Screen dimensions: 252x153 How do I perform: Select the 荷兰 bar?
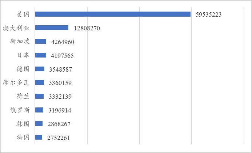click(x=39, y=96)
